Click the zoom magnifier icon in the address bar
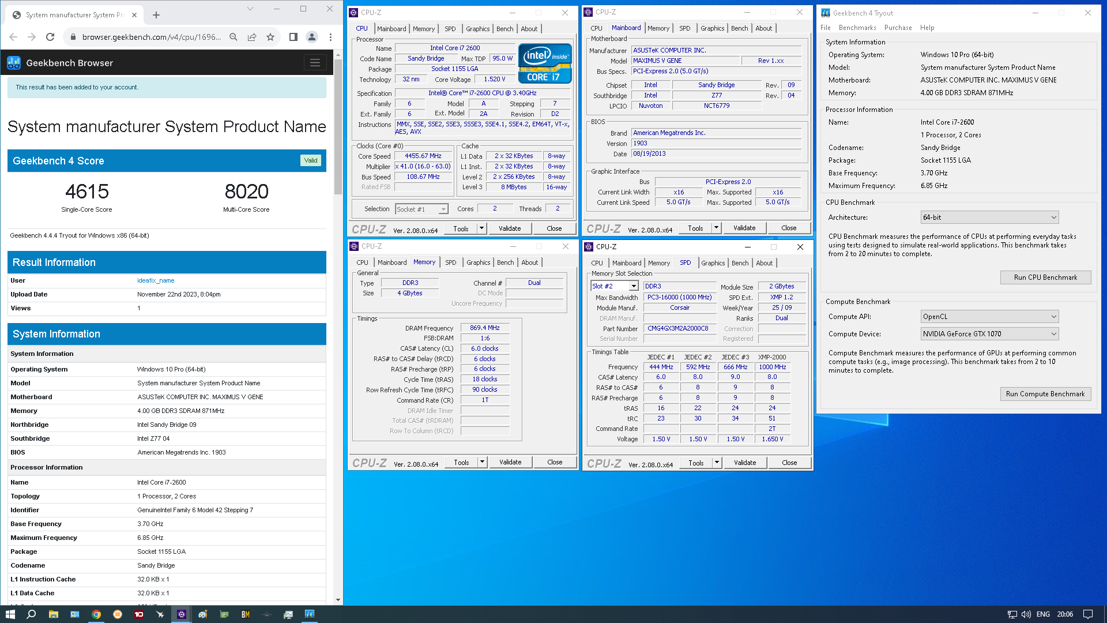 (x=234, y=37)
